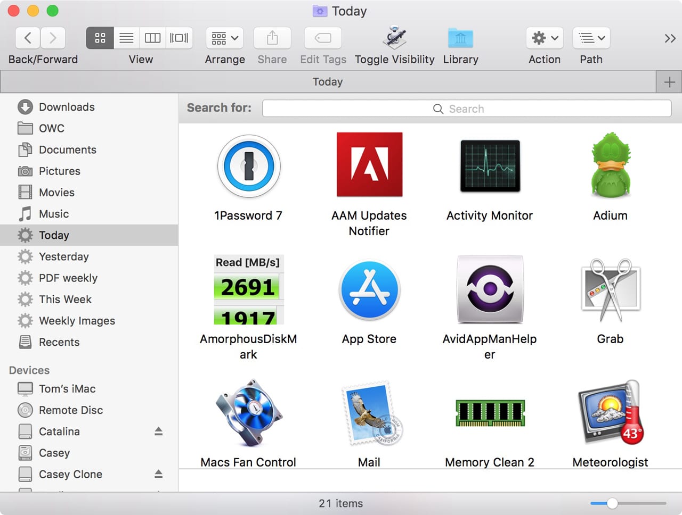Select the AvidAppManHelper icon

pyautogui.click(x=490, y=289)
